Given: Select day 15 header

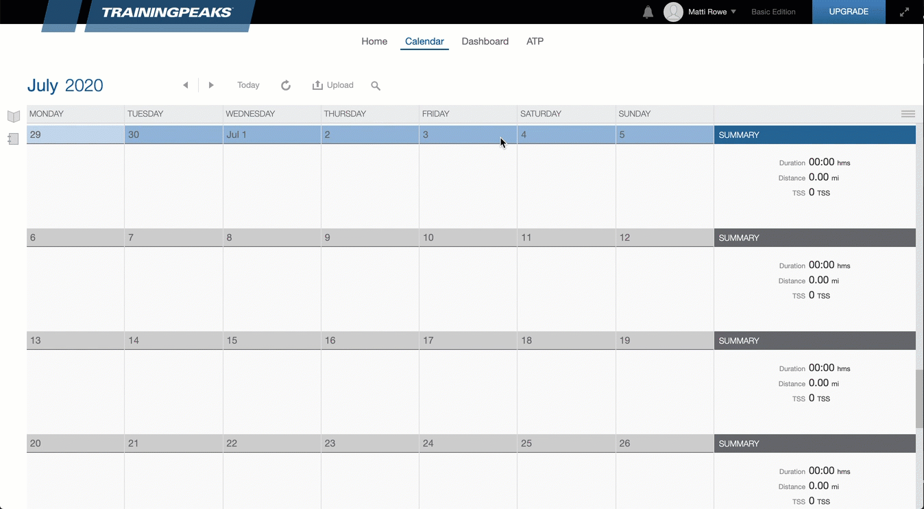Looking at the screenshot, I should pos(272,340).
